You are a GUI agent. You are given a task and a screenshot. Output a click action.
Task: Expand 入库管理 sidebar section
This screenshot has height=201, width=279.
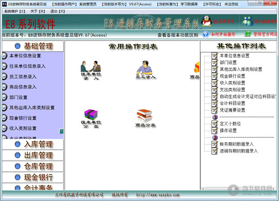(33, 144)
